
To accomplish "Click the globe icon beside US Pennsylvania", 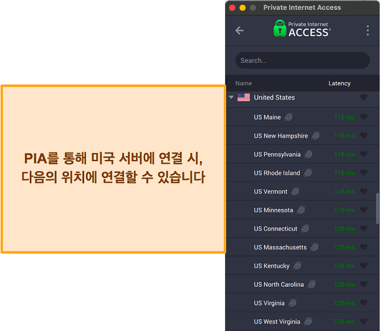I will pos(308,154).
